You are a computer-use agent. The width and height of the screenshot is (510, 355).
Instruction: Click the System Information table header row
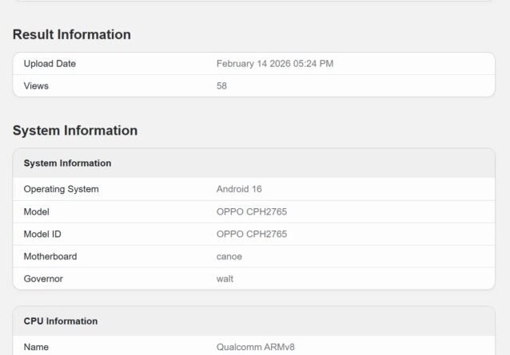click(x=67, y=163)
